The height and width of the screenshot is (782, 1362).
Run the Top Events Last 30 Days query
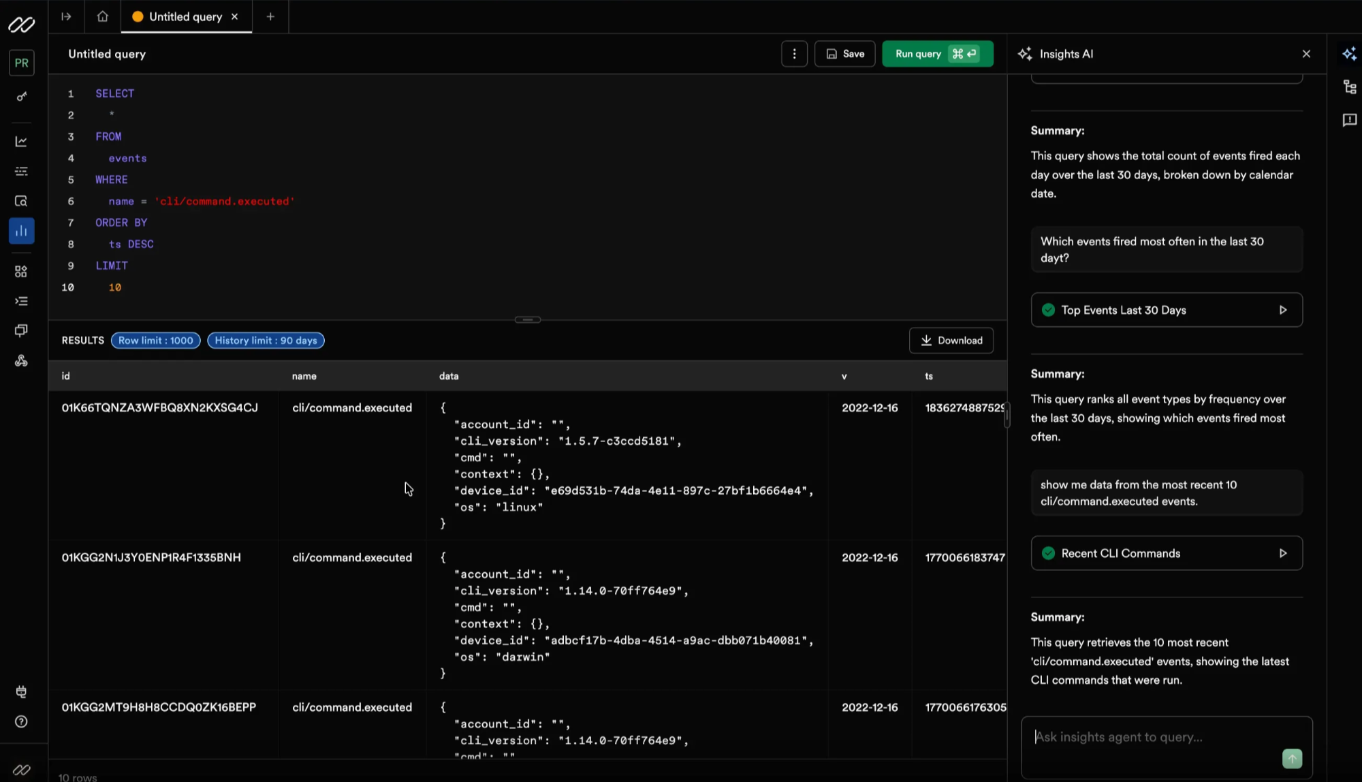click(x=1283, y=309)
